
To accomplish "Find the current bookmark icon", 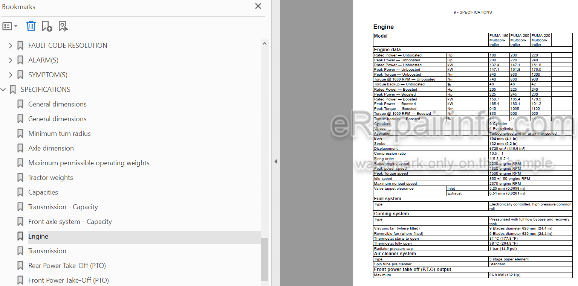I will pos(63,26).
